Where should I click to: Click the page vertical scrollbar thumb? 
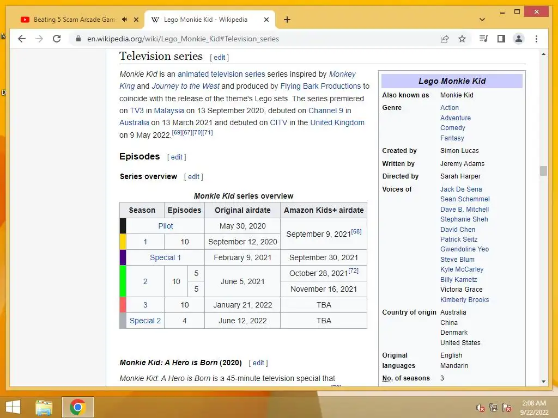coord(543,171)
